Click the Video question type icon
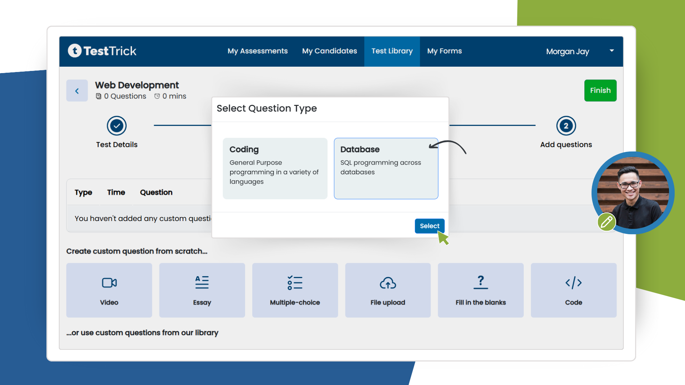 pos(109,283)
